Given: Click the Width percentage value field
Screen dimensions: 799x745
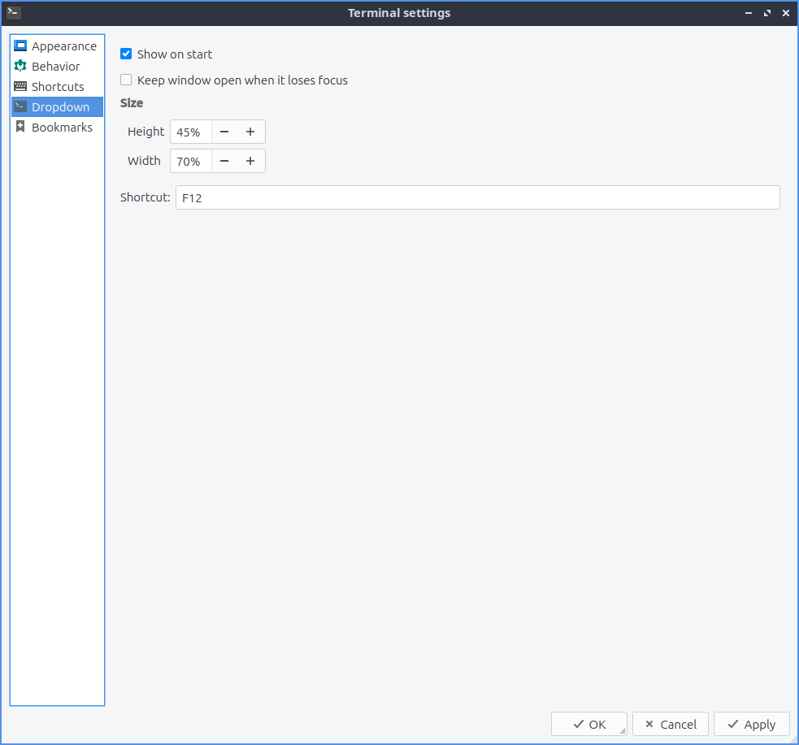Looking at the screenshot, I should [x=190, y=161].
